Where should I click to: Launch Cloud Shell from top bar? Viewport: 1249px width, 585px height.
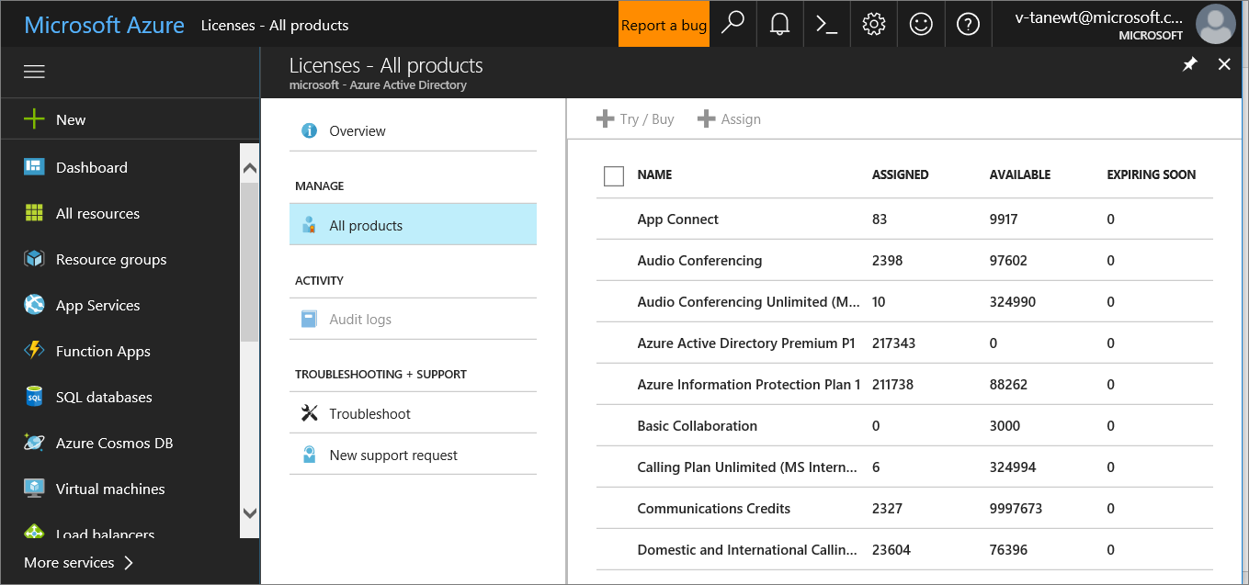pos(826,24)
